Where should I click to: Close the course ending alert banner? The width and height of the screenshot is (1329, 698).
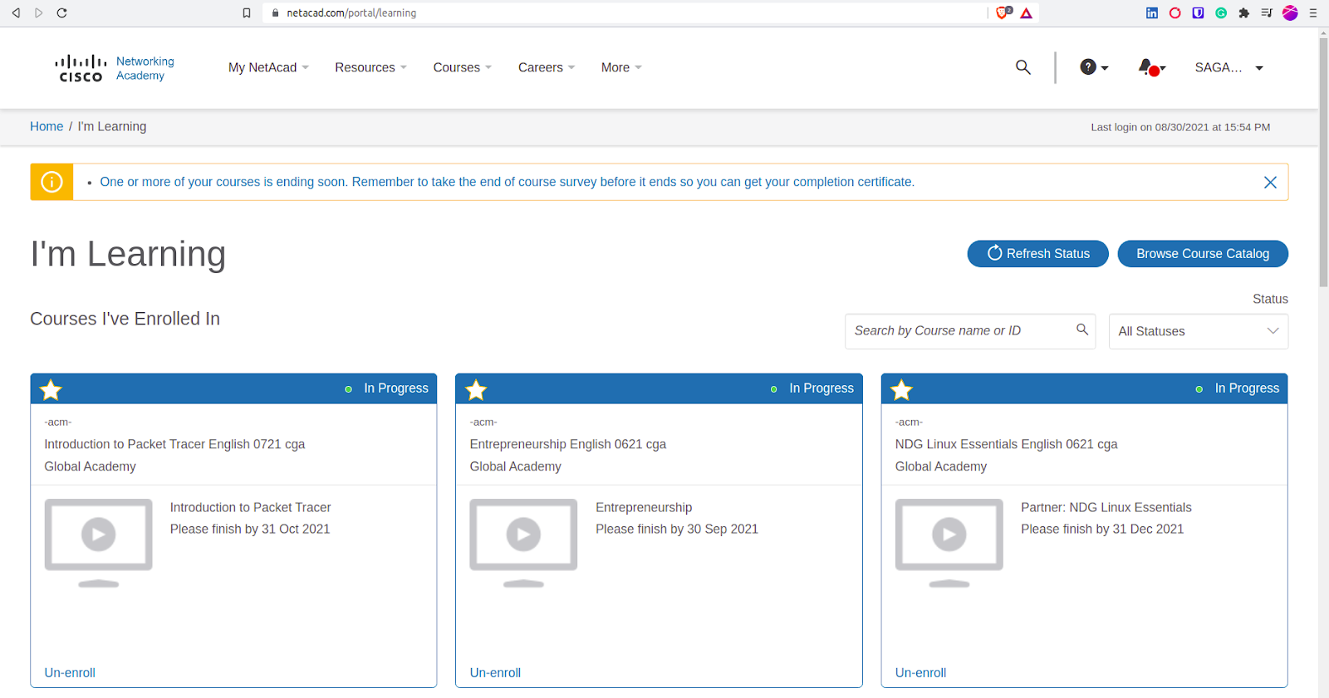pyautogui.click(x=1270, y=183)
